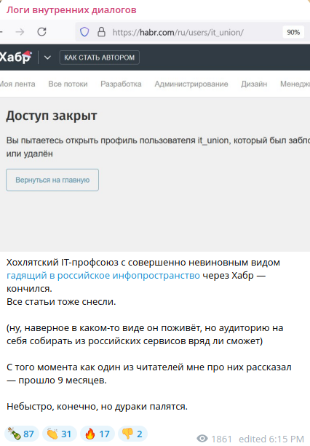Click the 90% zoom level badge
310x446 pixels.
293,32
